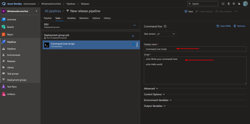The width and height of the screenshot is (250, 124).
Task: Open the help question mark icon
Action: pos(234,4)
